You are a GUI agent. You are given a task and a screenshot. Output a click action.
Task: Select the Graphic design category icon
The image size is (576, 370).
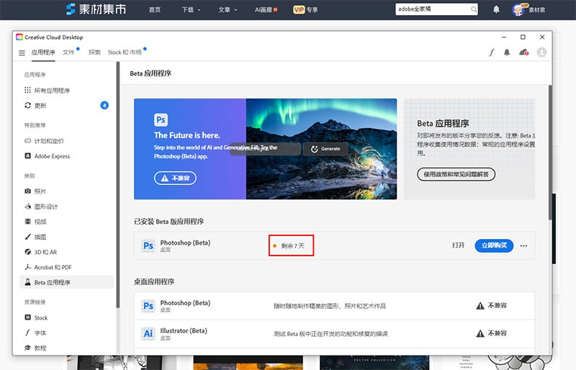click(x=27, y=207)
